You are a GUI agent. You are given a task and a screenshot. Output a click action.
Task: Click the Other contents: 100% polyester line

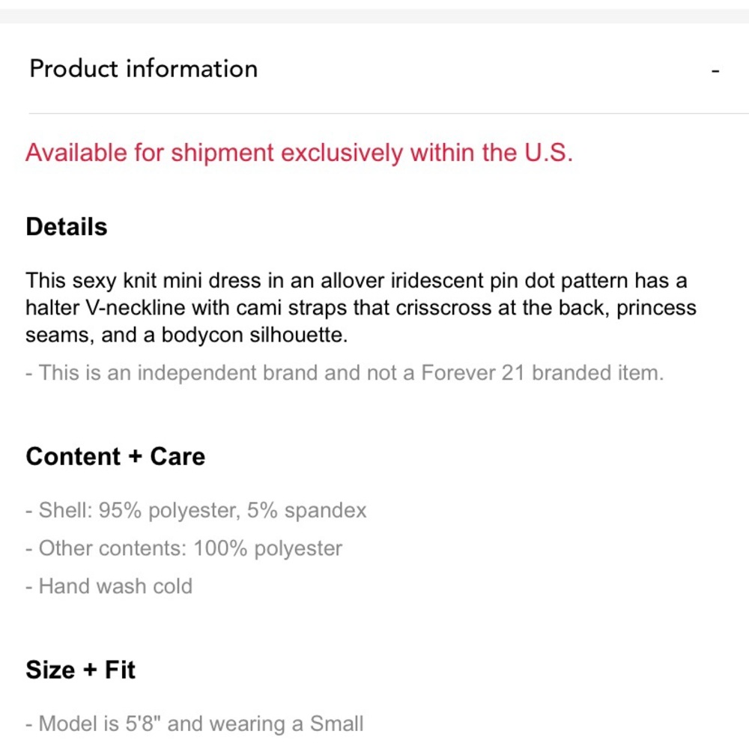tap(184, 548)
